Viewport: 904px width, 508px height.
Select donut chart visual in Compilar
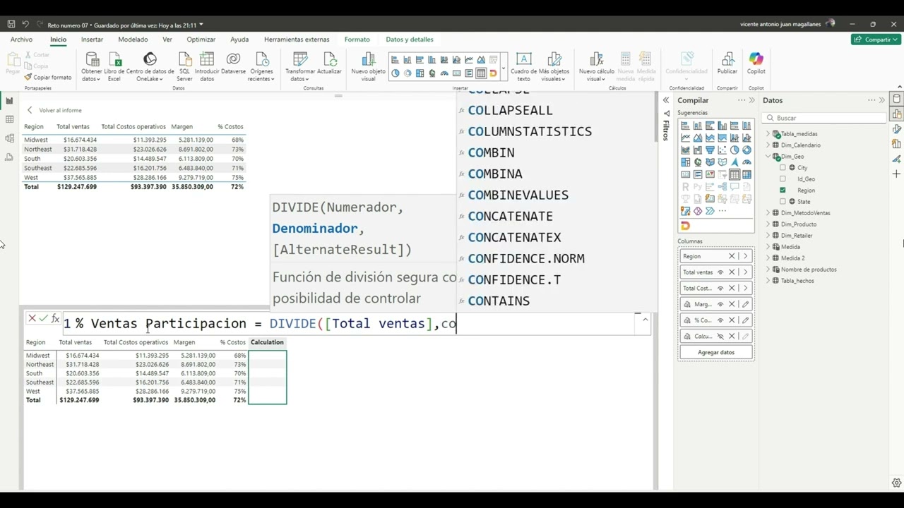(747, 150)
